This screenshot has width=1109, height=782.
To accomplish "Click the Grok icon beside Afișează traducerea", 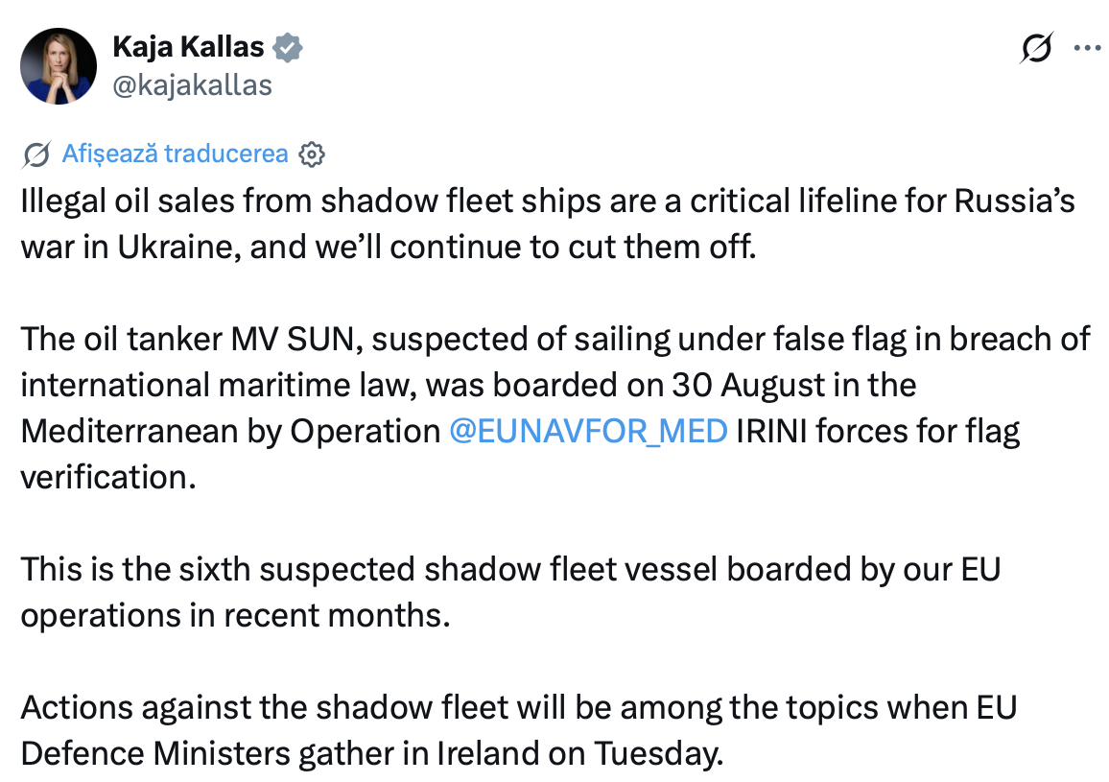I will click(36, 154).
